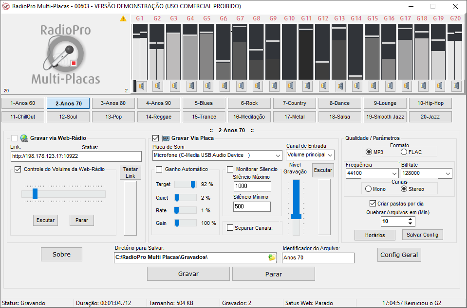Toggle the speaker icon below G5
Viewport: 467px width, 308px height.
pos(207,86)
